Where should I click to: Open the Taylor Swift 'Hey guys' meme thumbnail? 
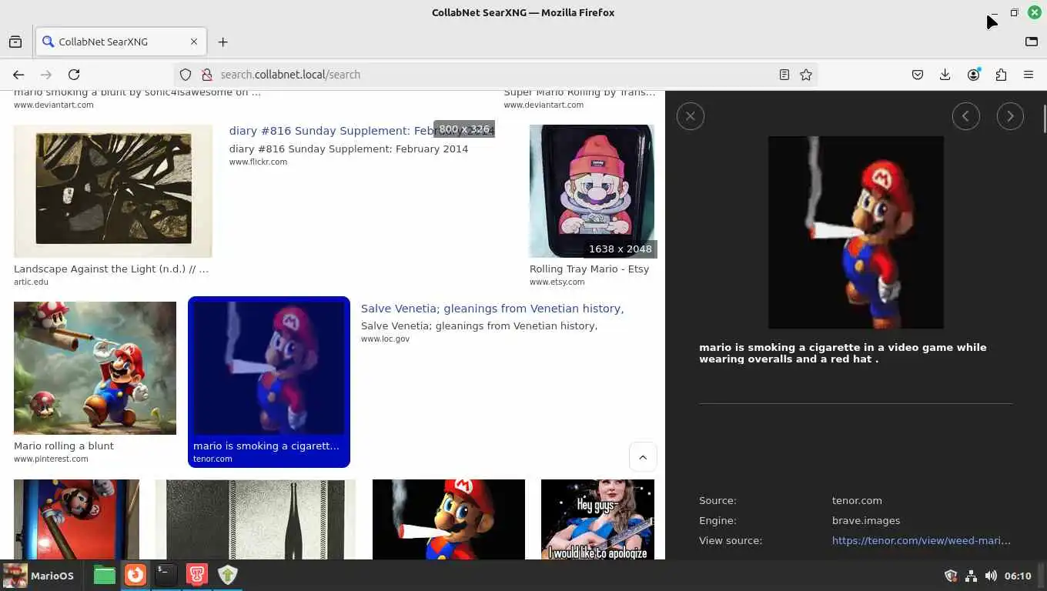[x=597, y=519]
